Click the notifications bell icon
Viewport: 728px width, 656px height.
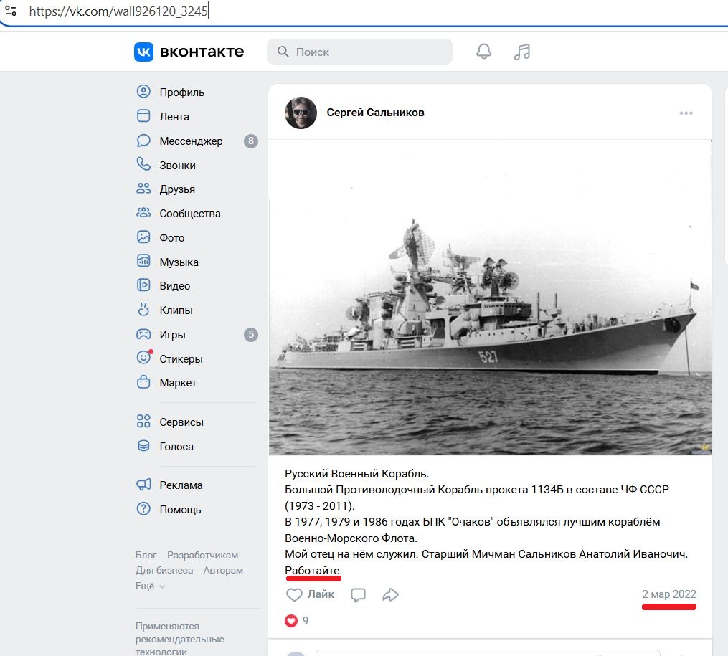484,52
